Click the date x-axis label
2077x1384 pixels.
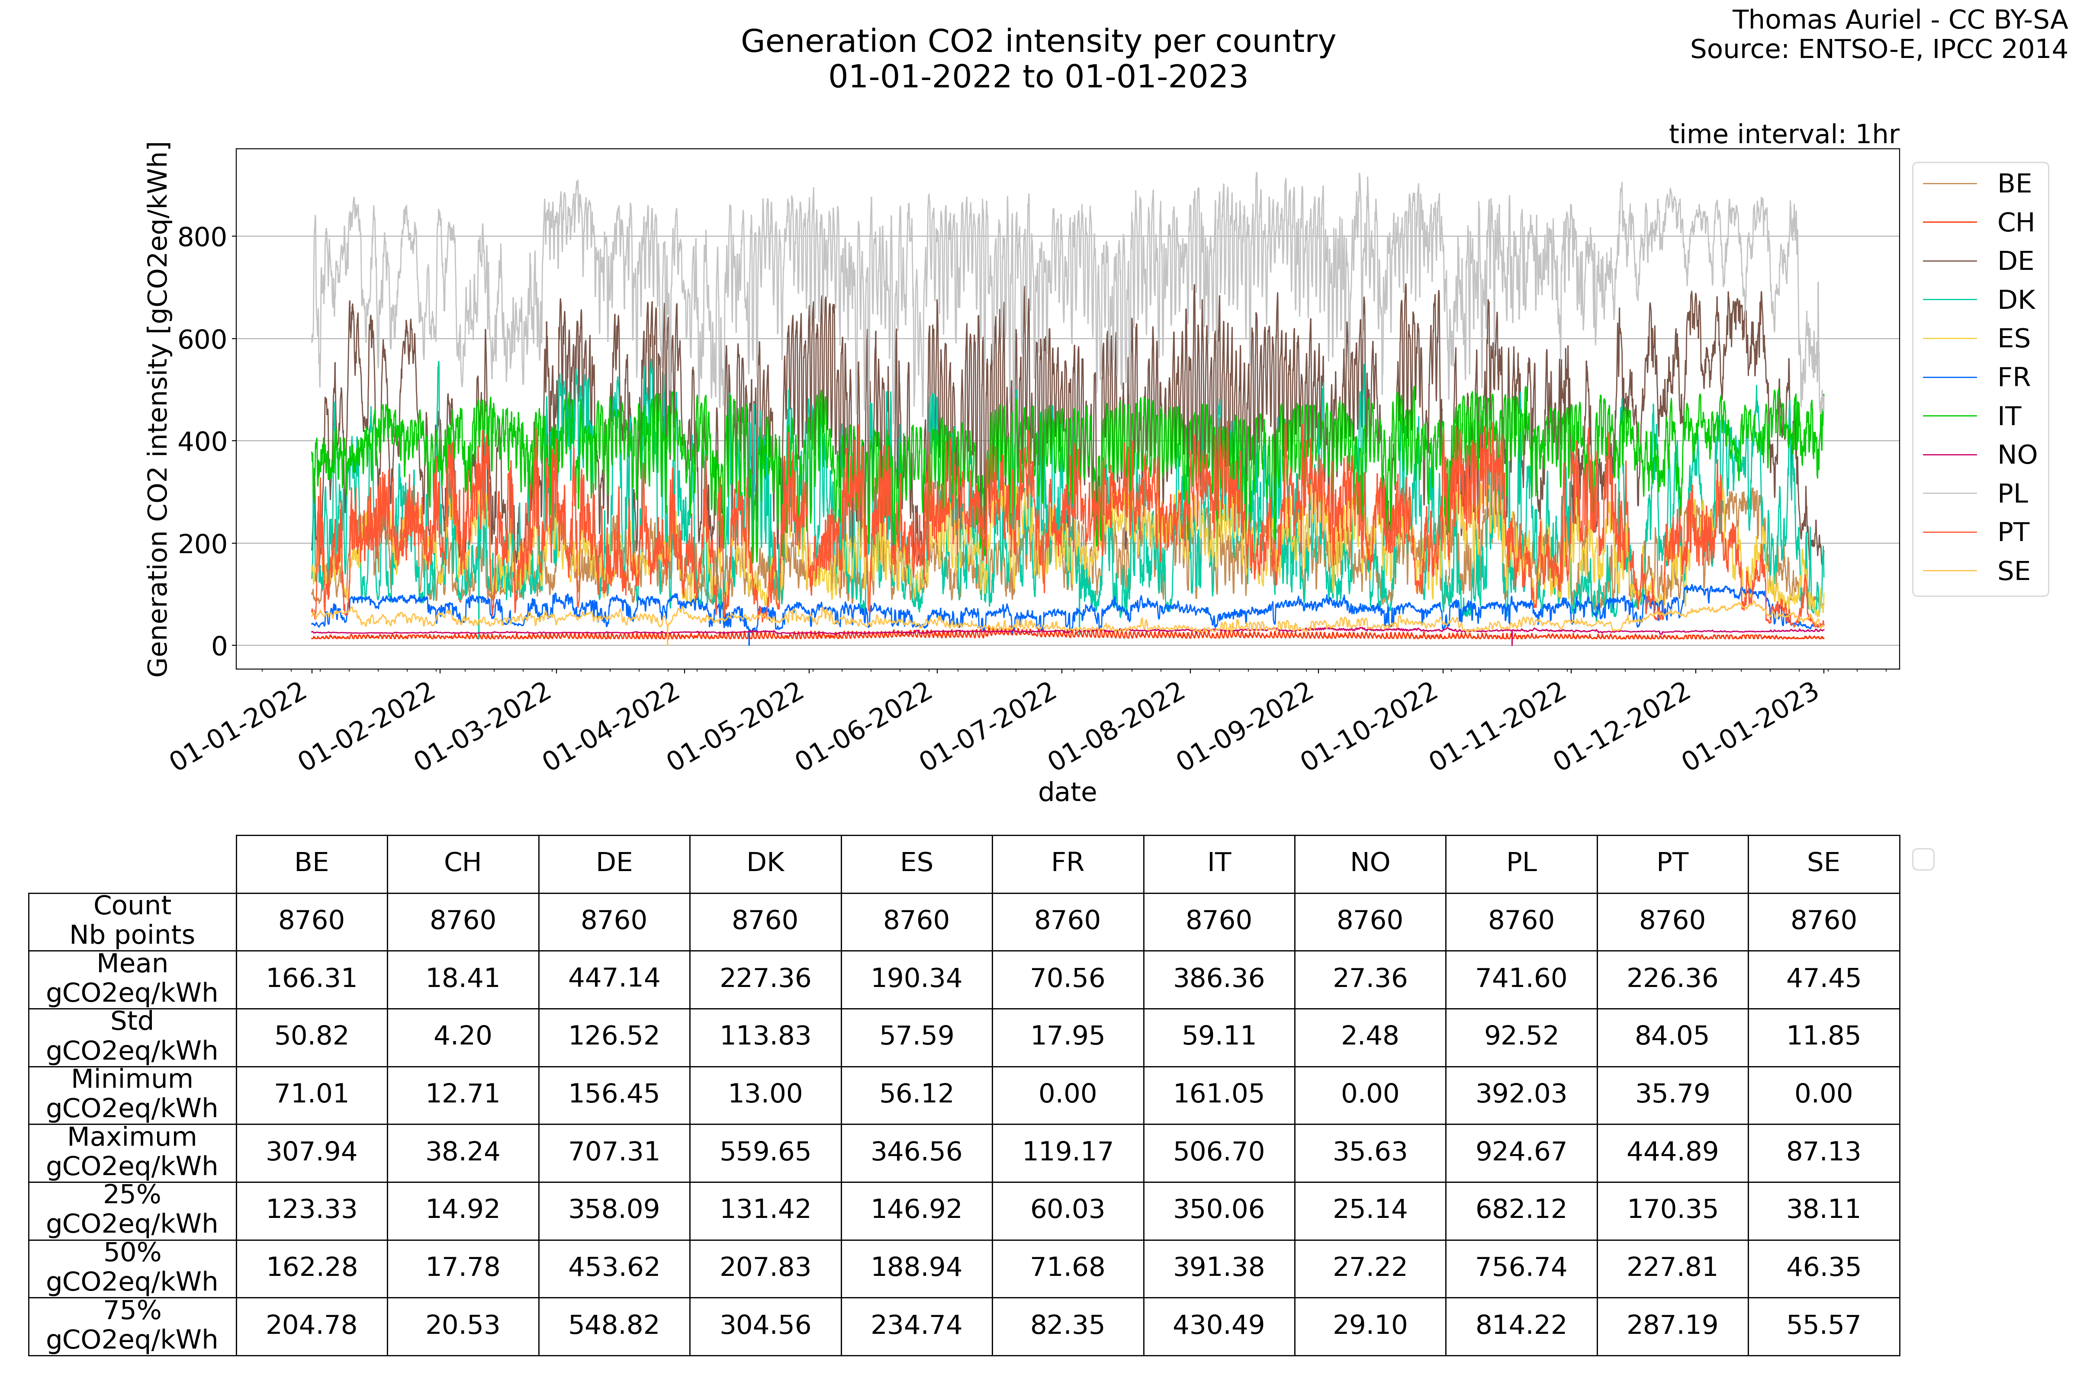click(x=1067, y=792)
